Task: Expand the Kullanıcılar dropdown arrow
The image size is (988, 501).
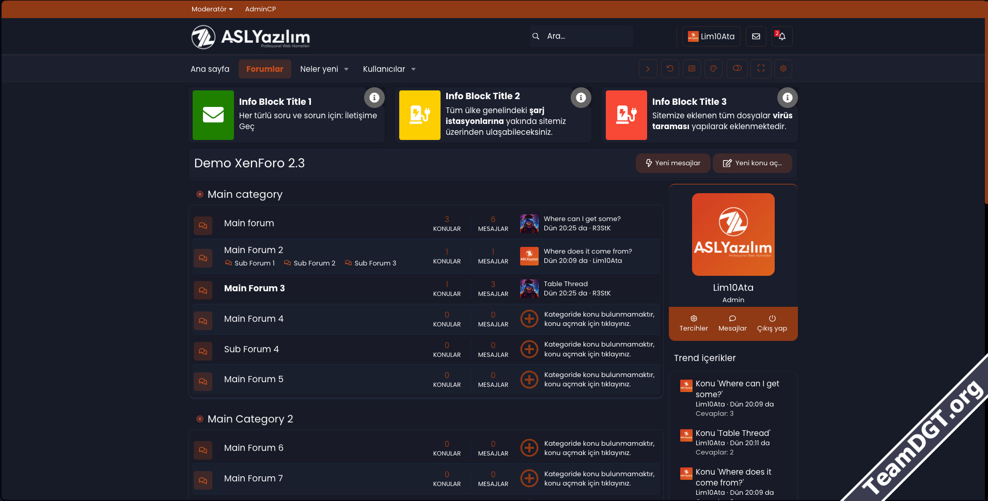Action: (x=413, y=69)
